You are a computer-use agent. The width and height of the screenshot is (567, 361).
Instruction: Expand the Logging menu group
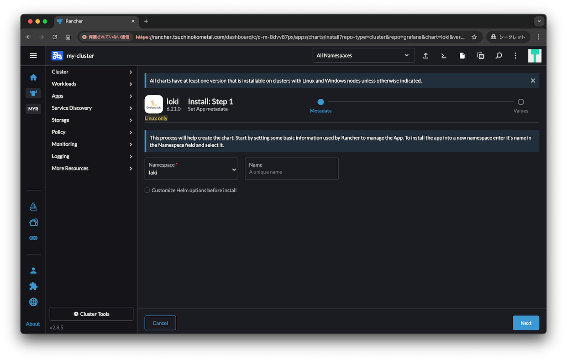[91, 156]
